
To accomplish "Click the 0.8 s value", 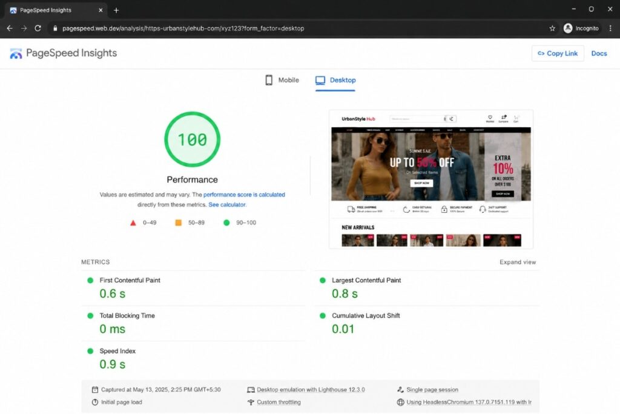I will click(345, 293).
